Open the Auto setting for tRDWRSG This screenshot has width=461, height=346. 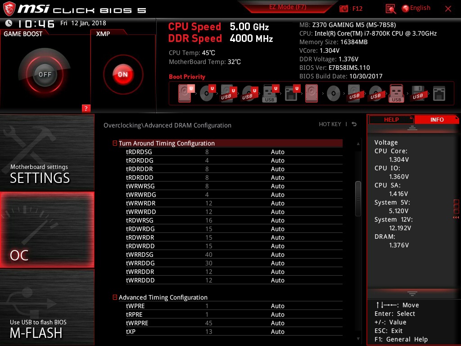coord(277,220)
